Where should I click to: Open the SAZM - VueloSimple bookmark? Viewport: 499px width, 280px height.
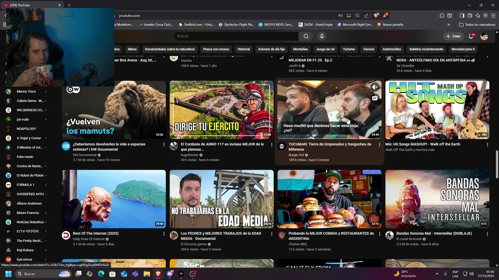click(x=316, y=24)
